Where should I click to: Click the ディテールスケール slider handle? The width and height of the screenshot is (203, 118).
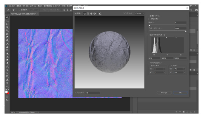click(186, 31)
